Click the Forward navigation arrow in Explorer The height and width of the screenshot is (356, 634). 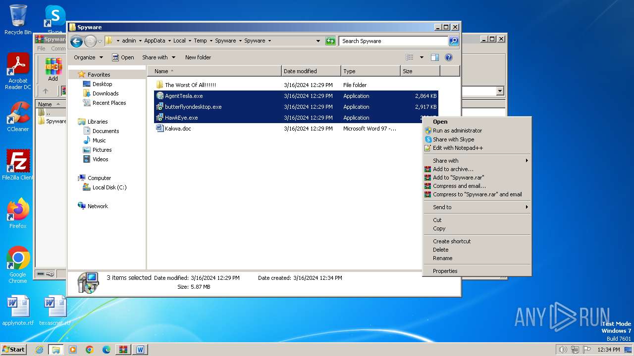point(90,41)
